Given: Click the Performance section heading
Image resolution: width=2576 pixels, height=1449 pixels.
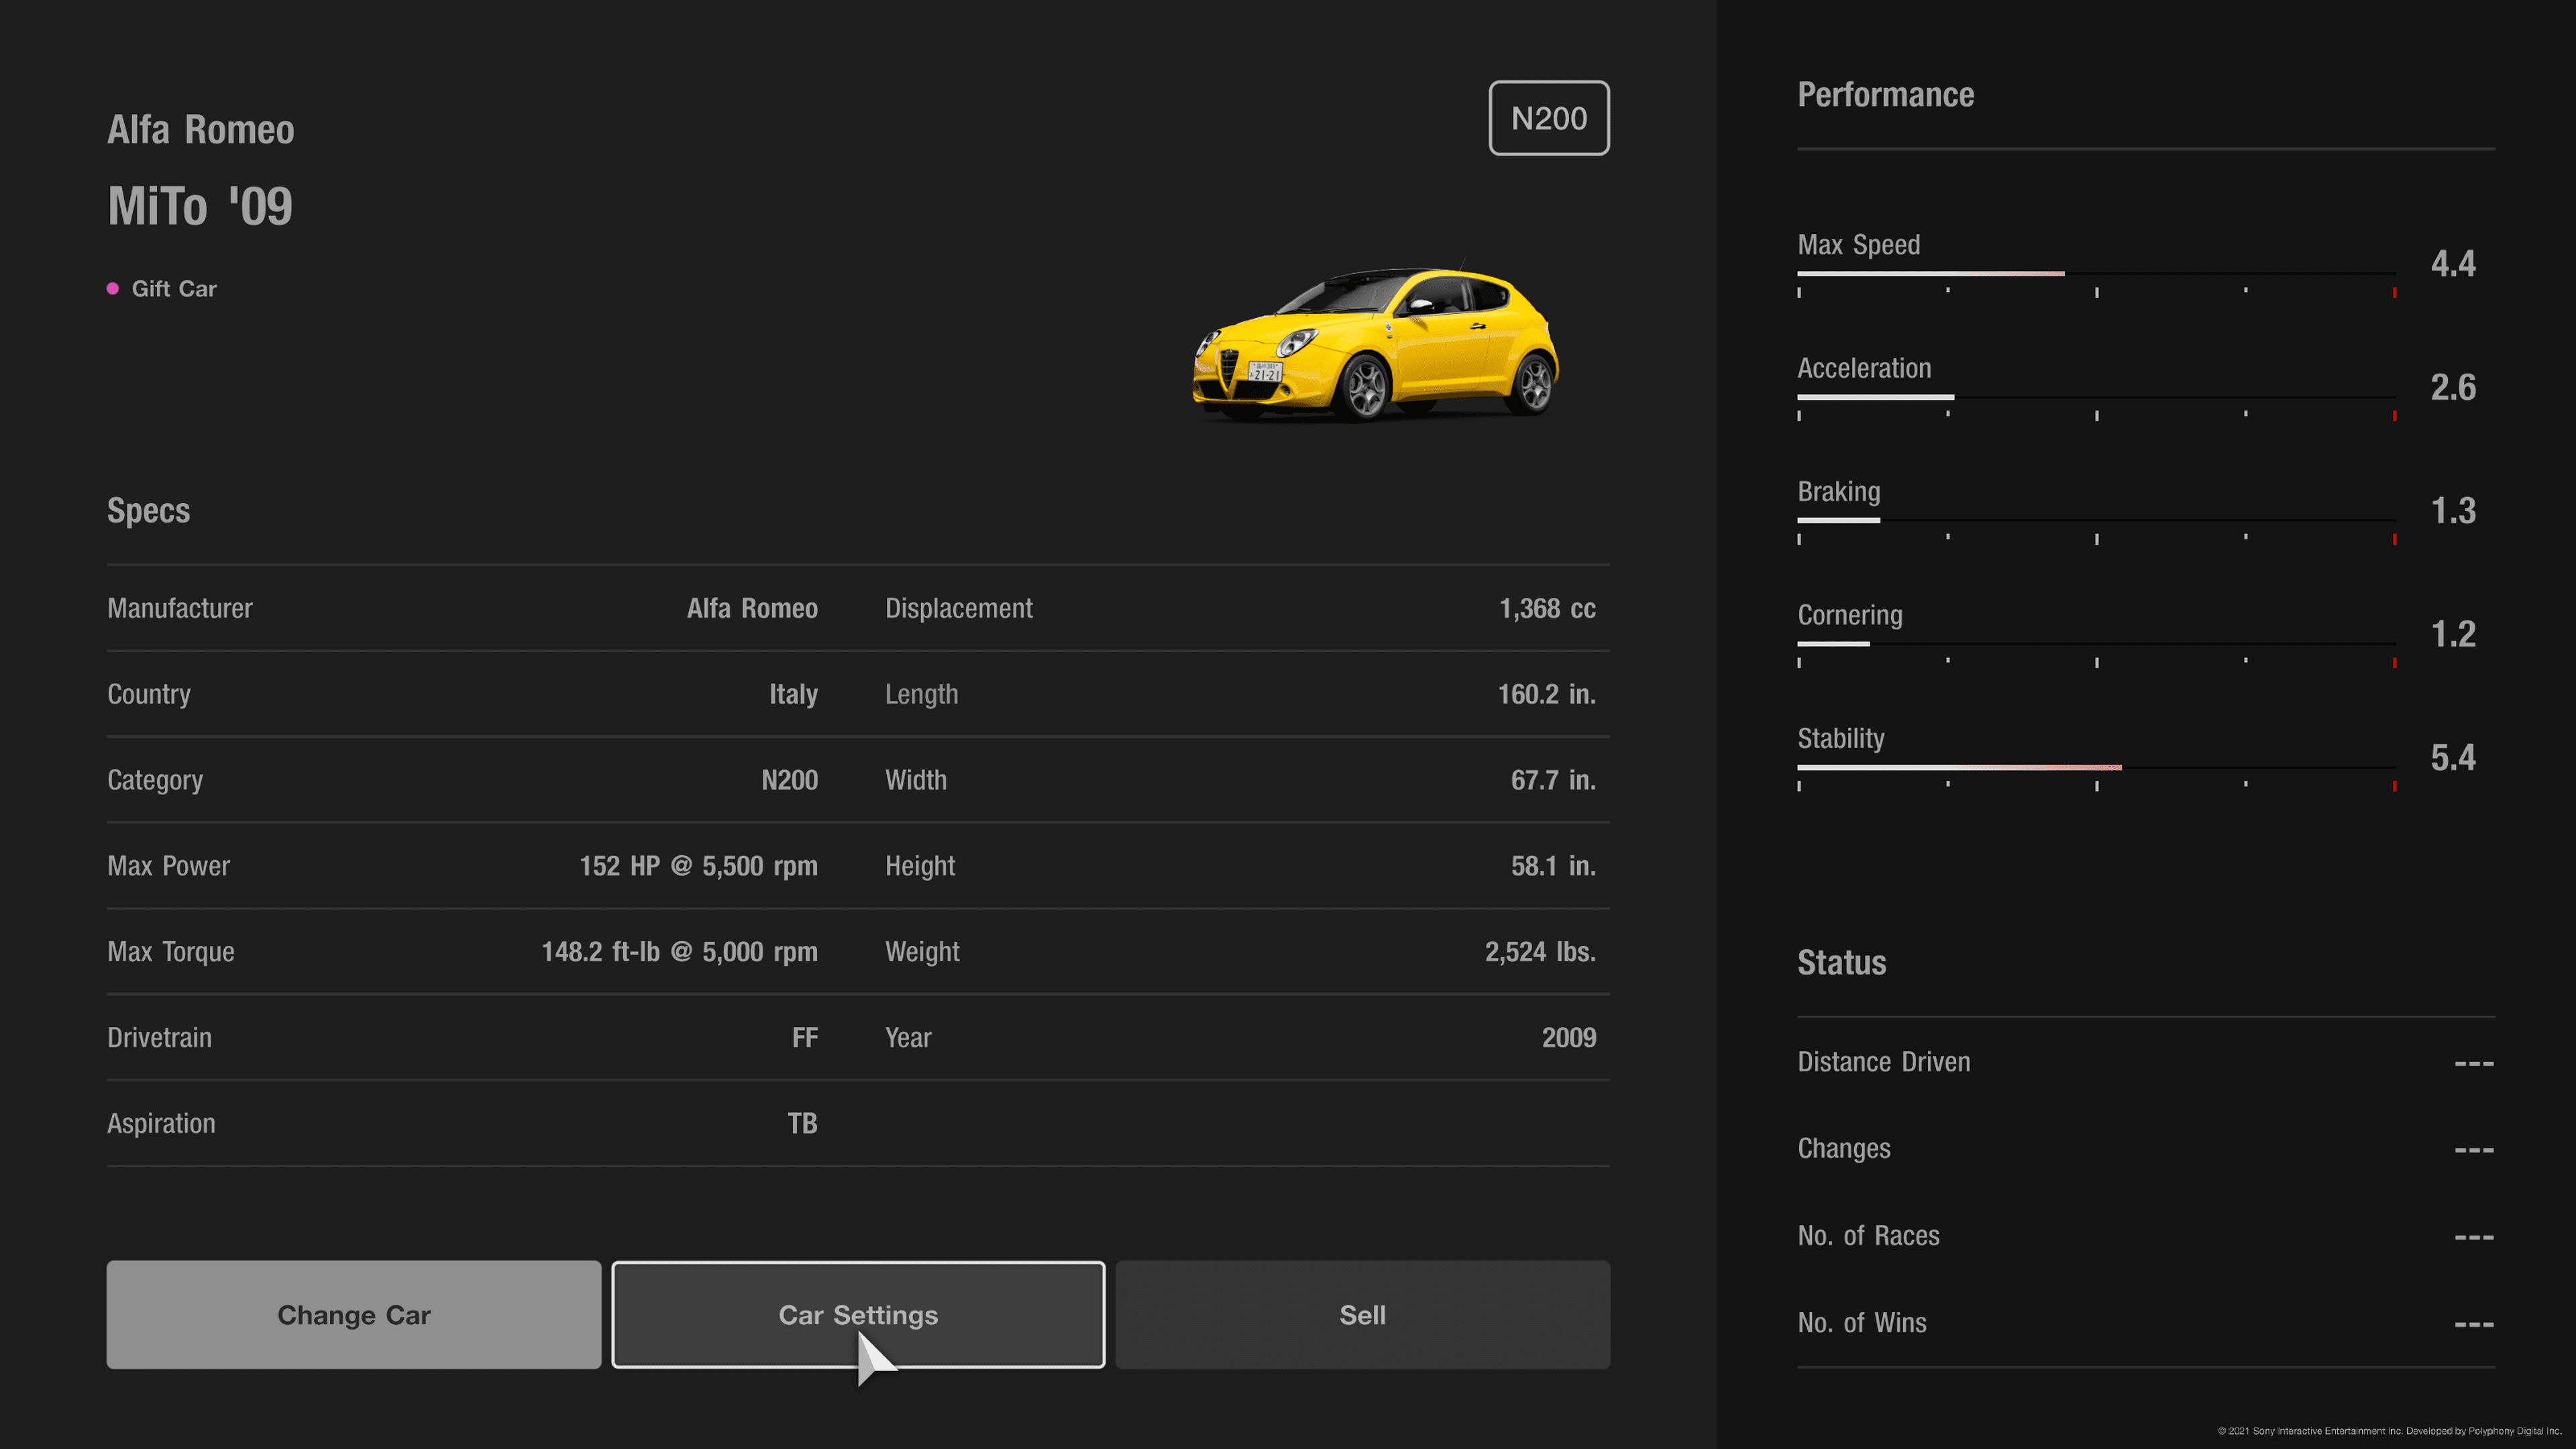Looking at the screenshot, I should pyautogui.click(x=1886, y=95).
